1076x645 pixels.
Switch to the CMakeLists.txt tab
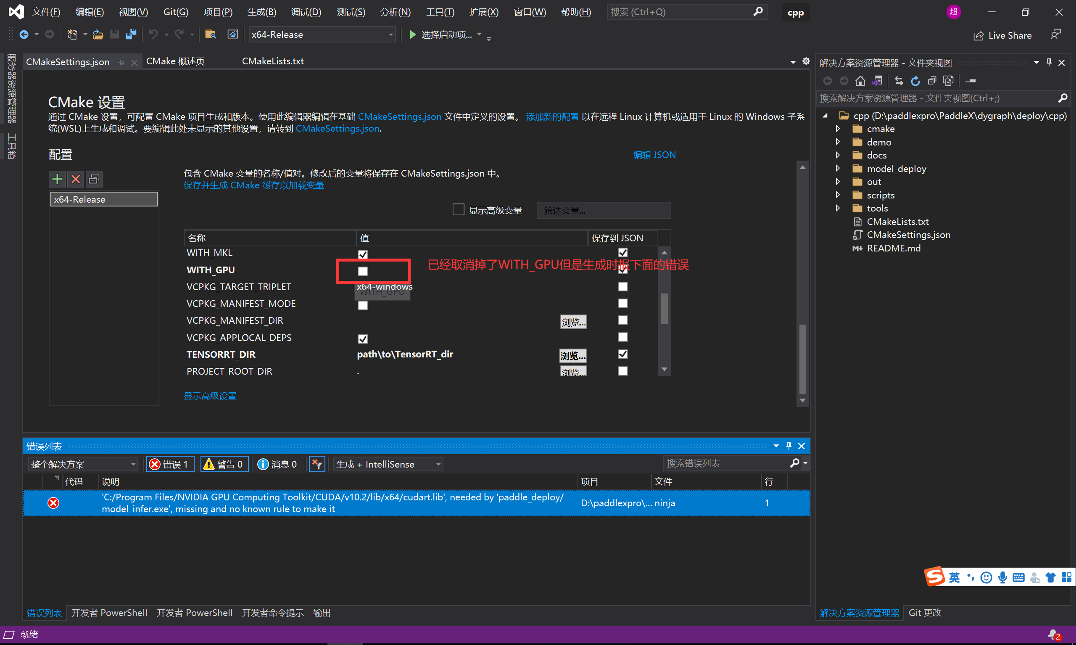point(273,61)
